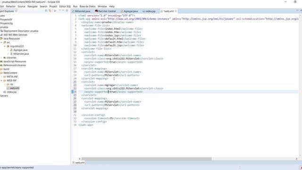Switch to Agregar.java editor tab
This screenshot has width=302, height=170.
[129, 11]
